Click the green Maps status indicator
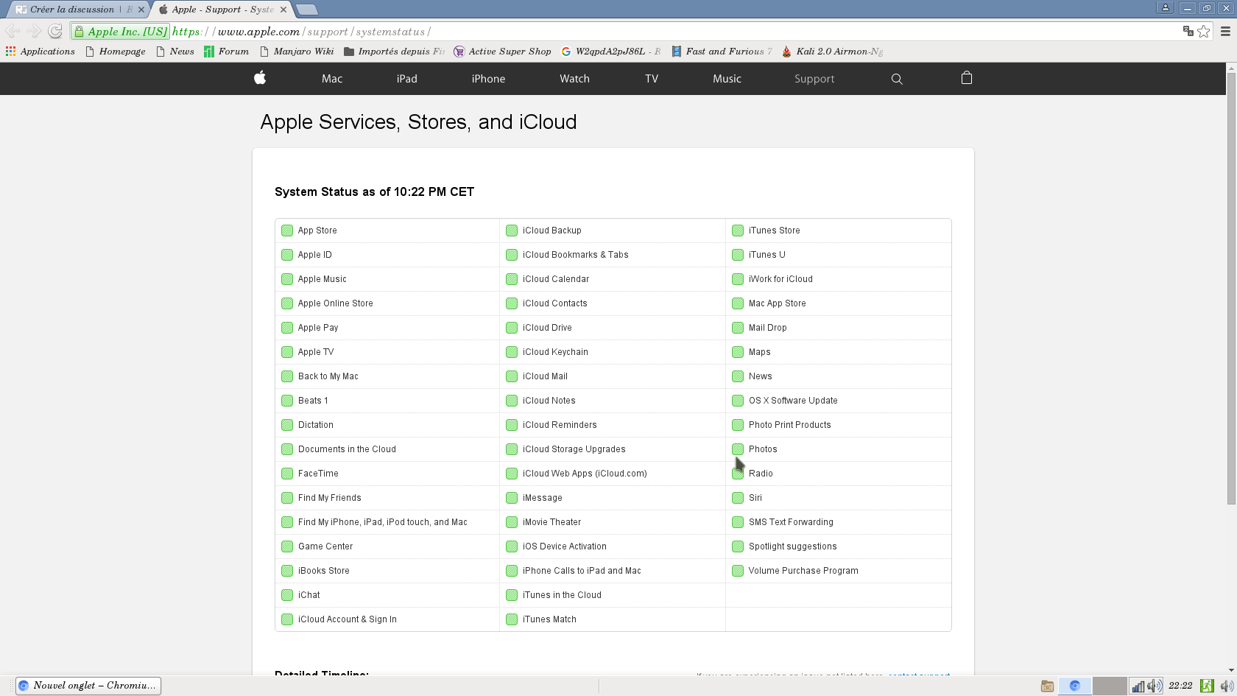 pos(738,352)
